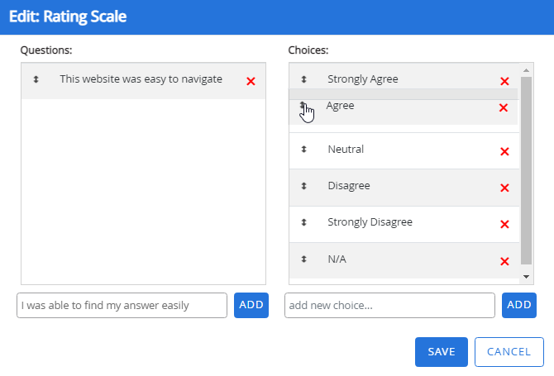Click the 'add new choice...' input field
The image size is (554, 376).
[x=389, y=306]
